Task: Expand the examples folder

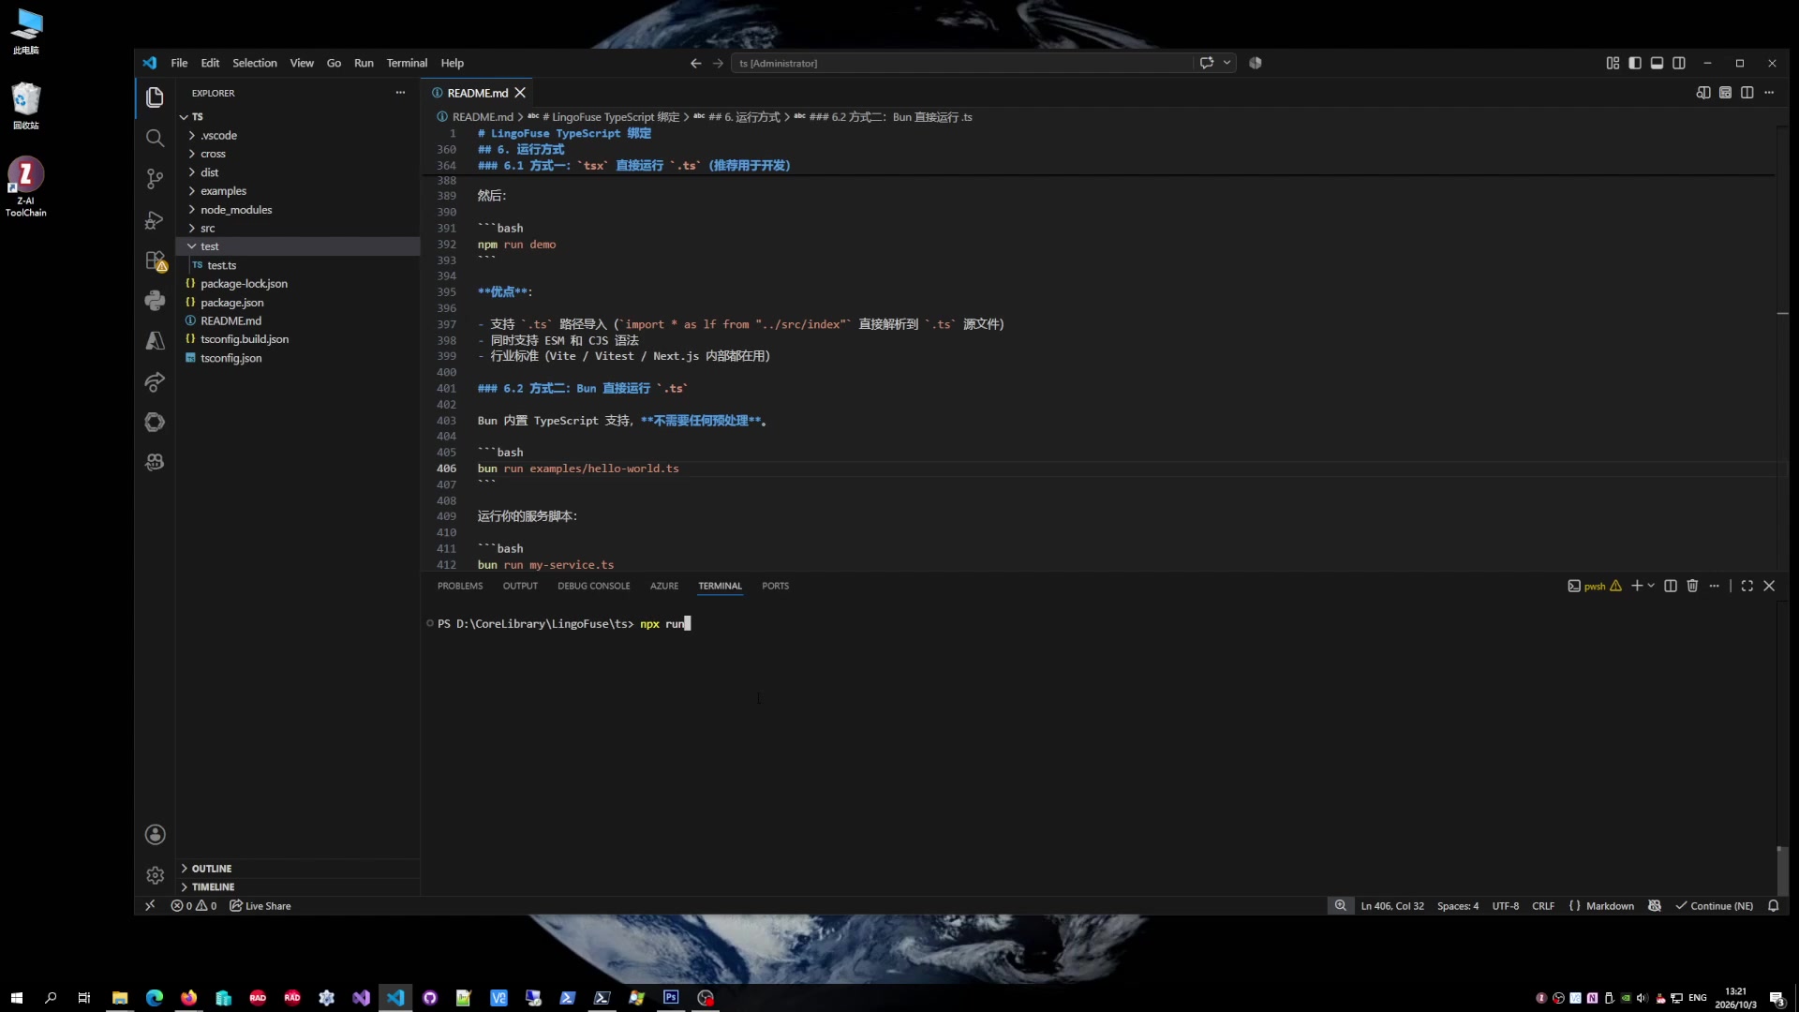Action: (223, 191)
